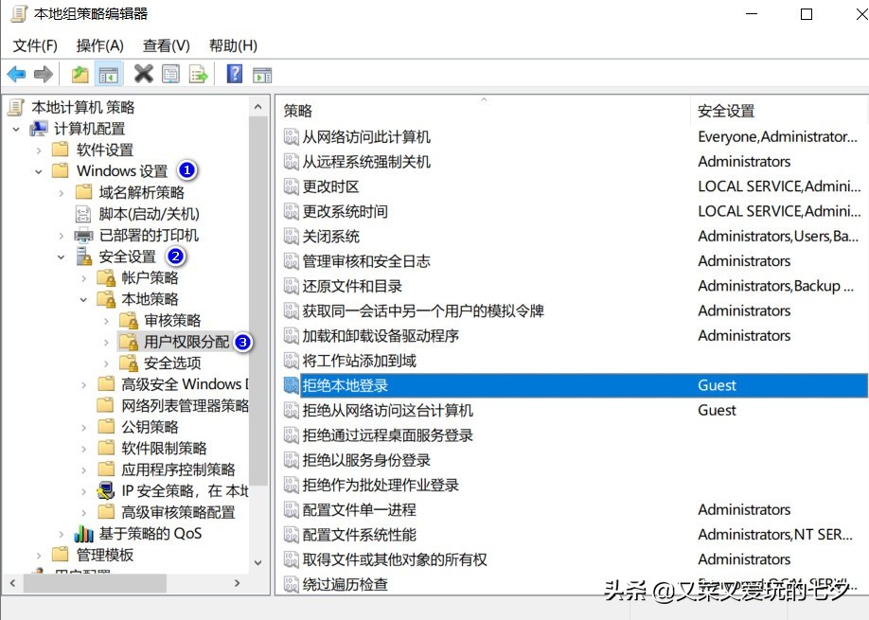Click the Properties dialog toolbar icon
The height and width of the screenshot is (620, 869).
point(170,74)
